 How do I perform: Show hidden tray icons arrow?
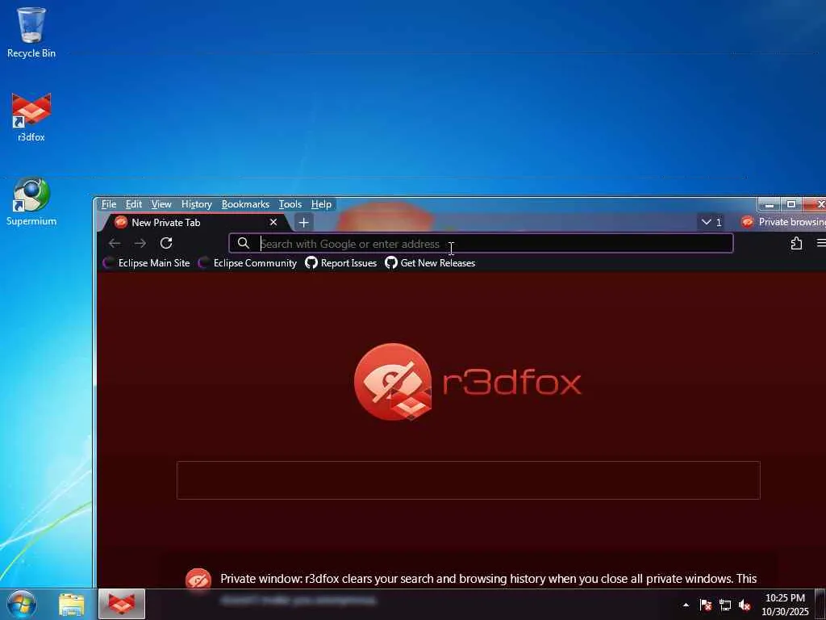coord(686,605)
